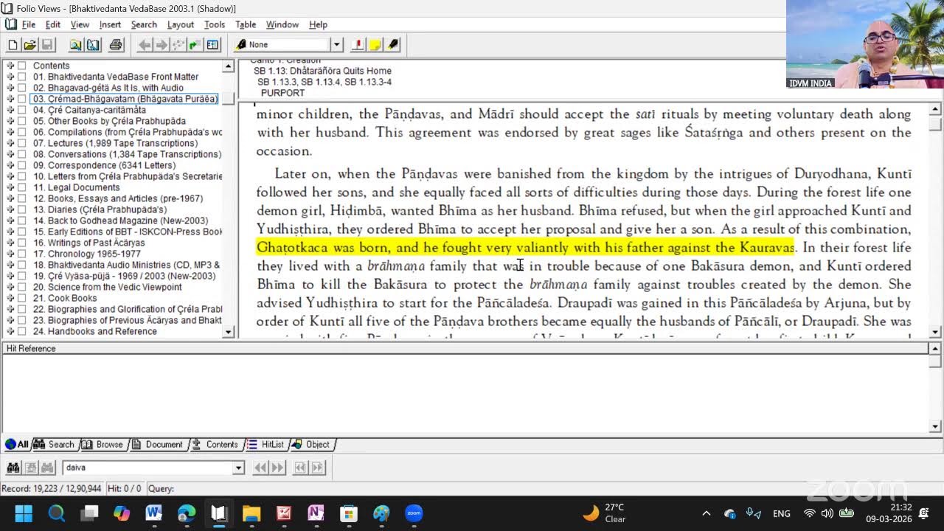The width and height of the screenshot is (944, 531).
Task: Open File Explorer from the taskbar
Action: [251, 513]
